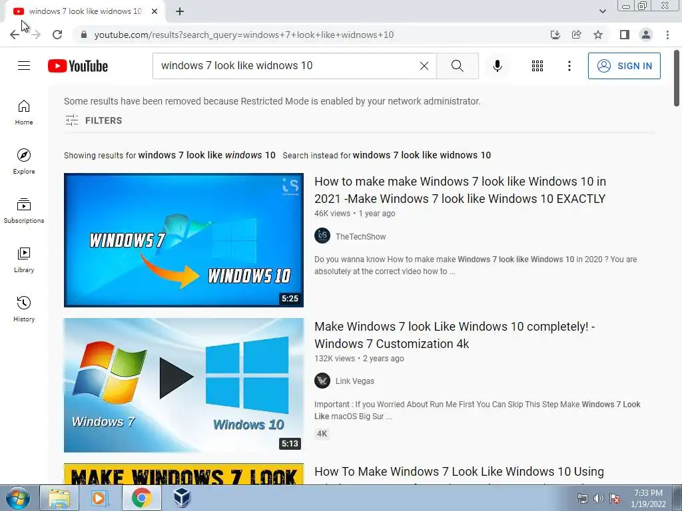Click Link Vegas channel avatar
The height and width of the screenshot is (511, 682).
[322, 381]
